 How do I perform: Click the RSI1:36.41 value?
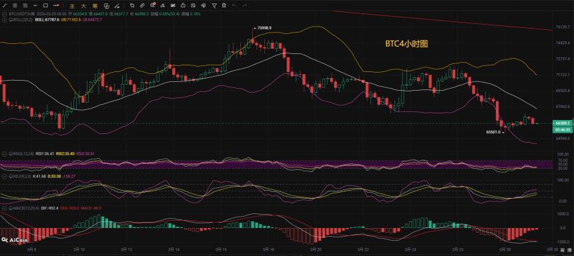[44, 154]
